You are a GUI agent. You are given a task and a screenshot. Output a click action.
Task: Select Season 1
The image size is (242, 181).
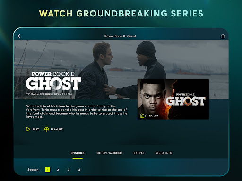(x=48, y=170)
